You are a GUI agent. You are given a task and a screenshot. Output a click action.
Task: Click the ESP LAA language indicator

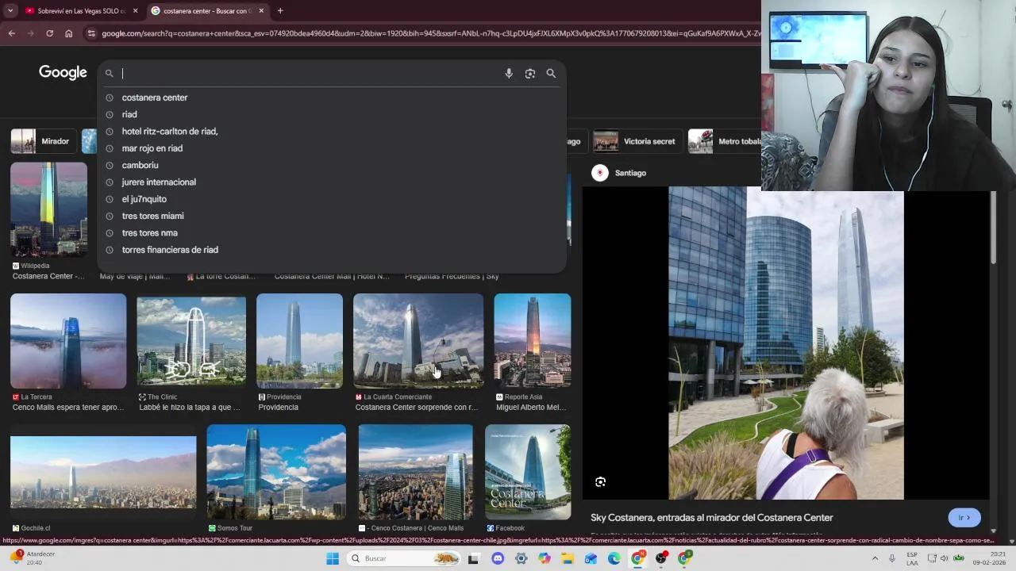pos(912,558)
